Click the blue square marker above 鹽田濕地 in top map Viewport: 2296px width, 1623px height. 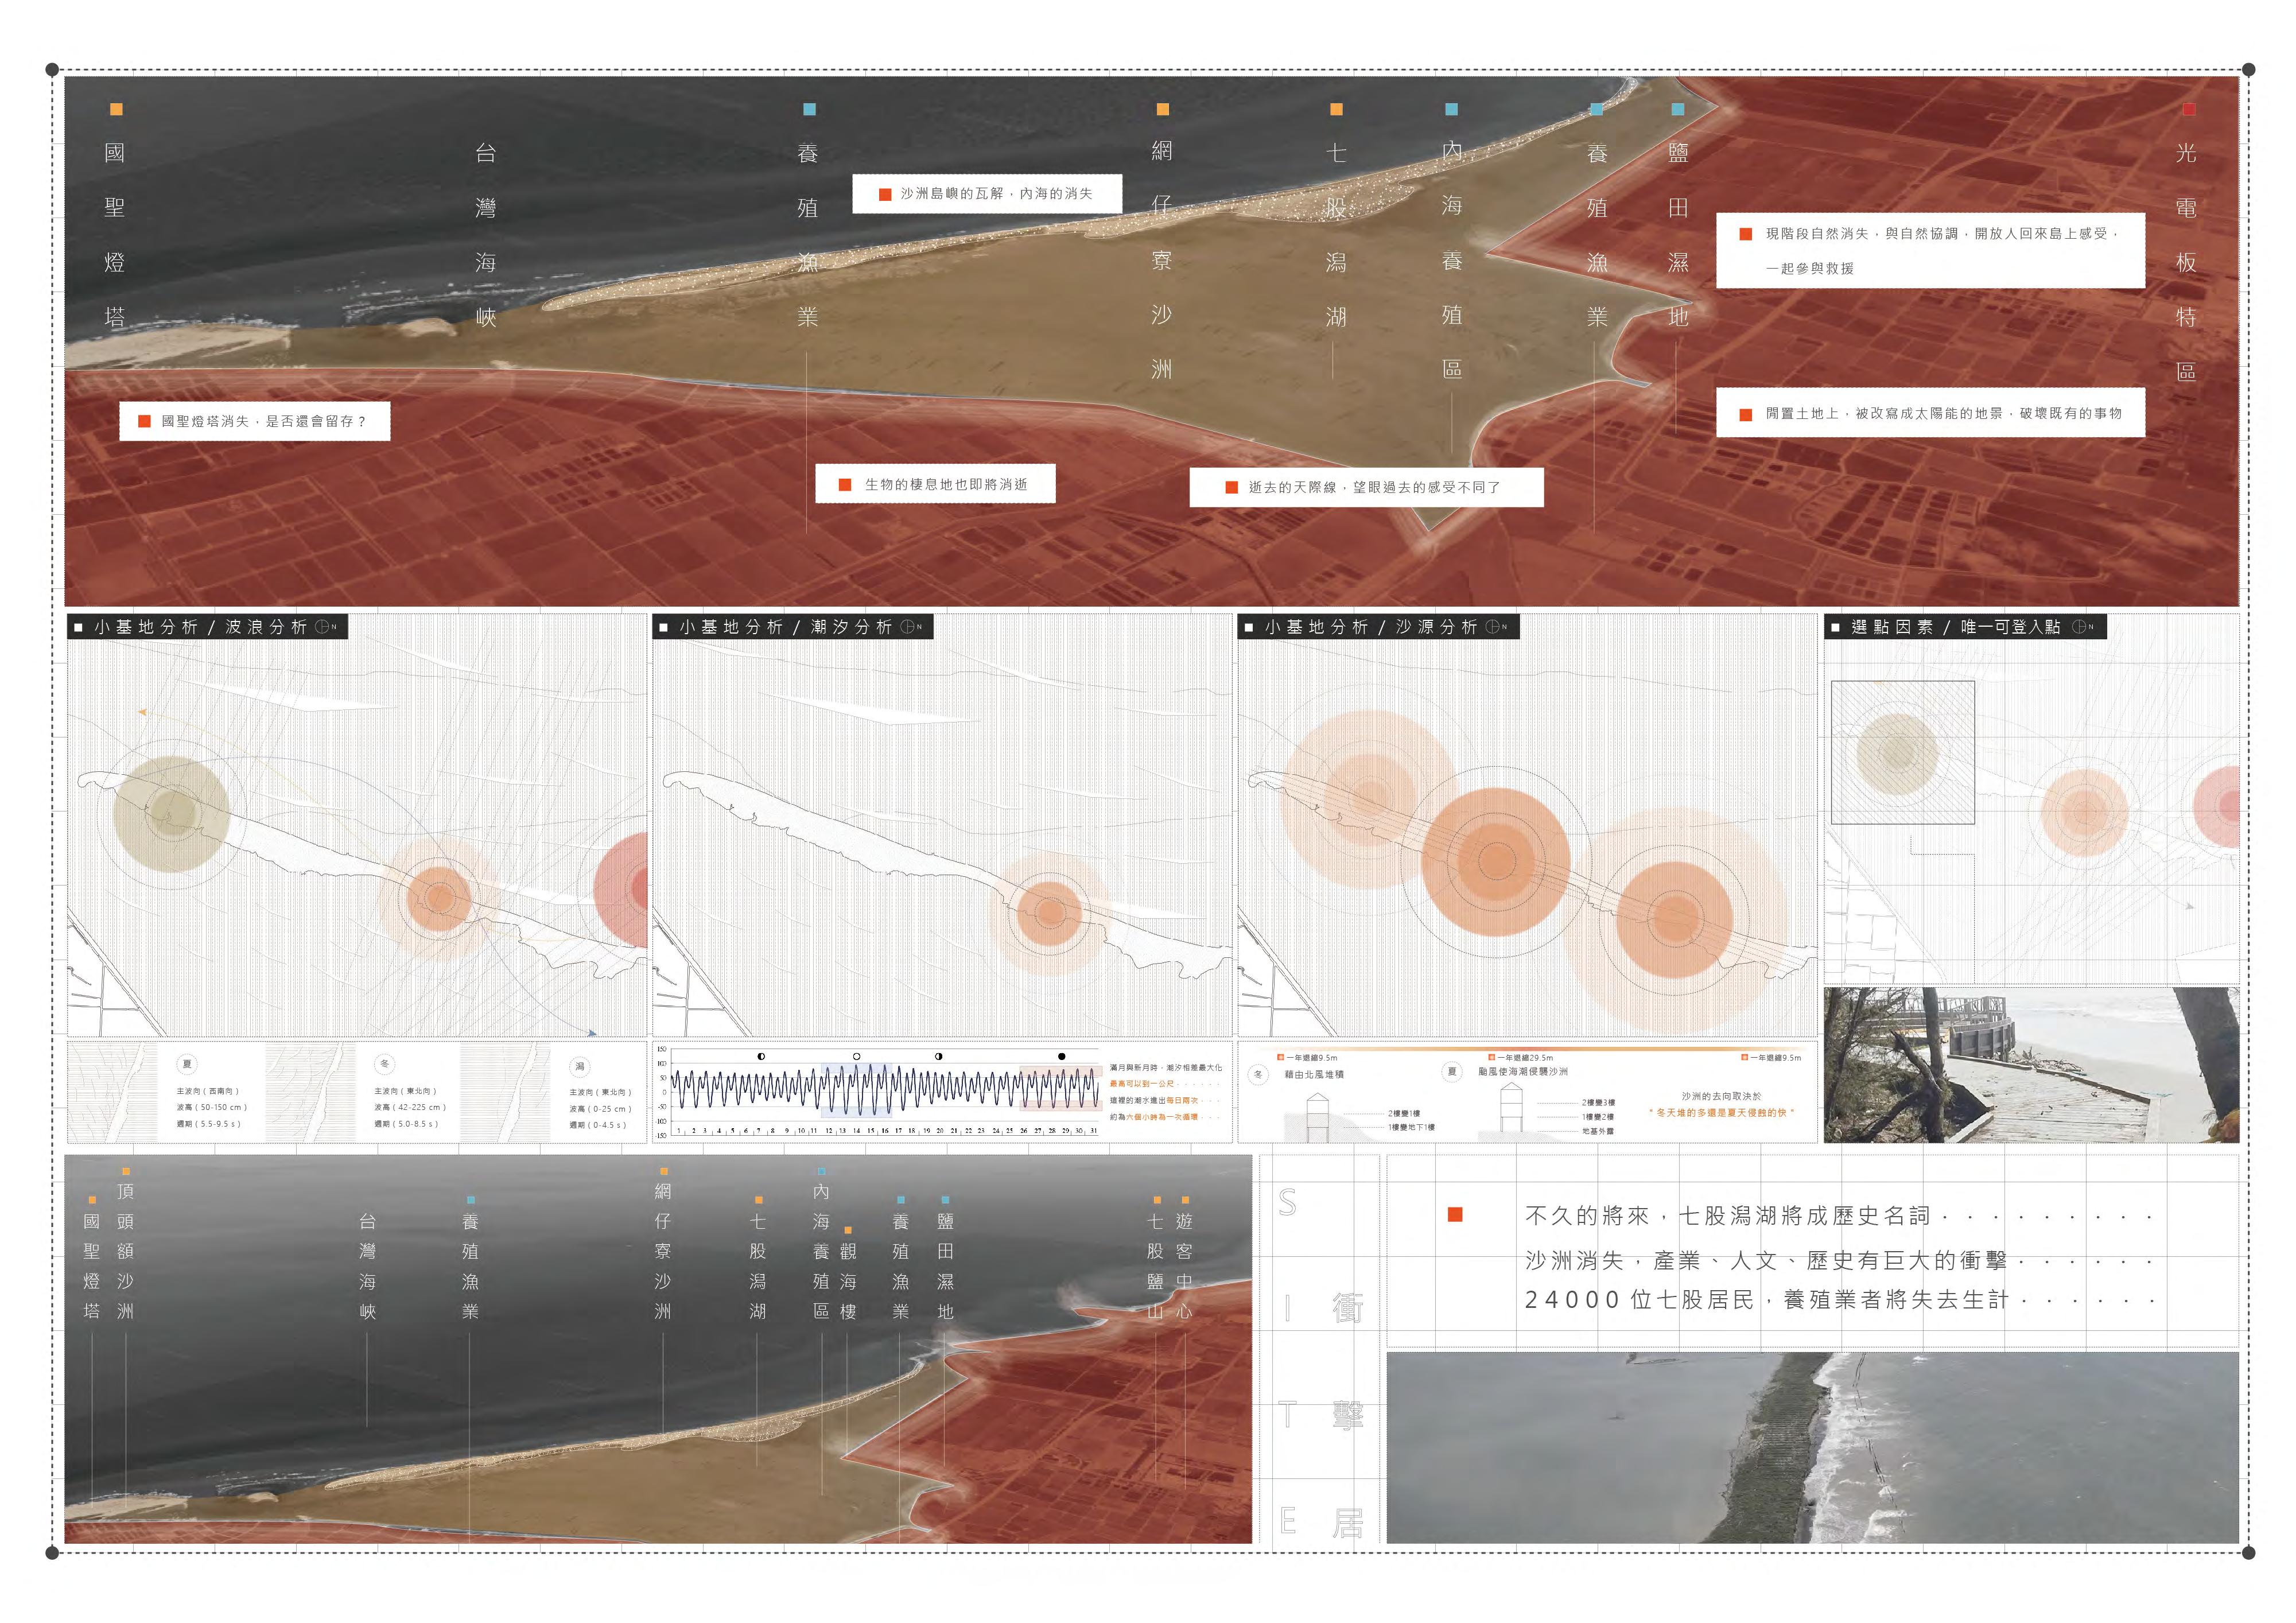coord(1678,109)
